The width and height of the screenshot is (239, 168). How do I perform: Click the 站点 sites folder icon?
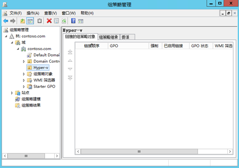[x=18, y=93]
